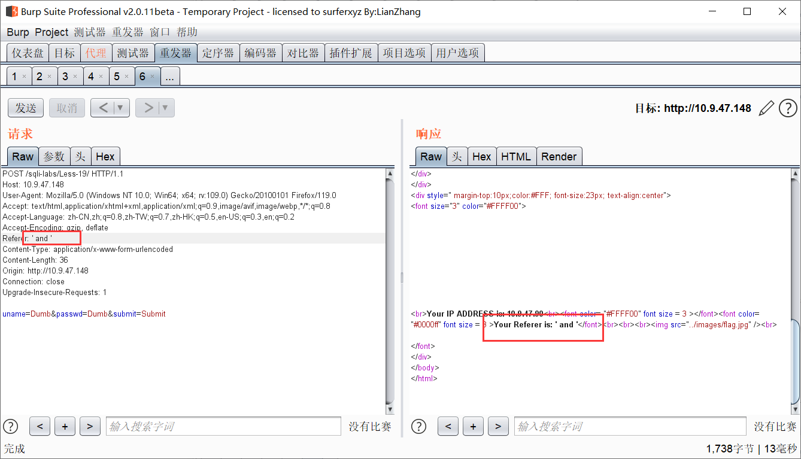
Task: Select the 参数 view for the request
Action: pos(54,156)
